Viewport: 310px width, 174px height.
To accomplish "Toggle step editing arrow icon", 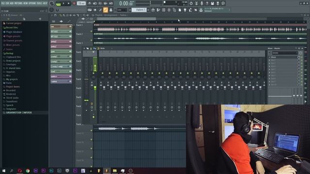I will point(95,10).
